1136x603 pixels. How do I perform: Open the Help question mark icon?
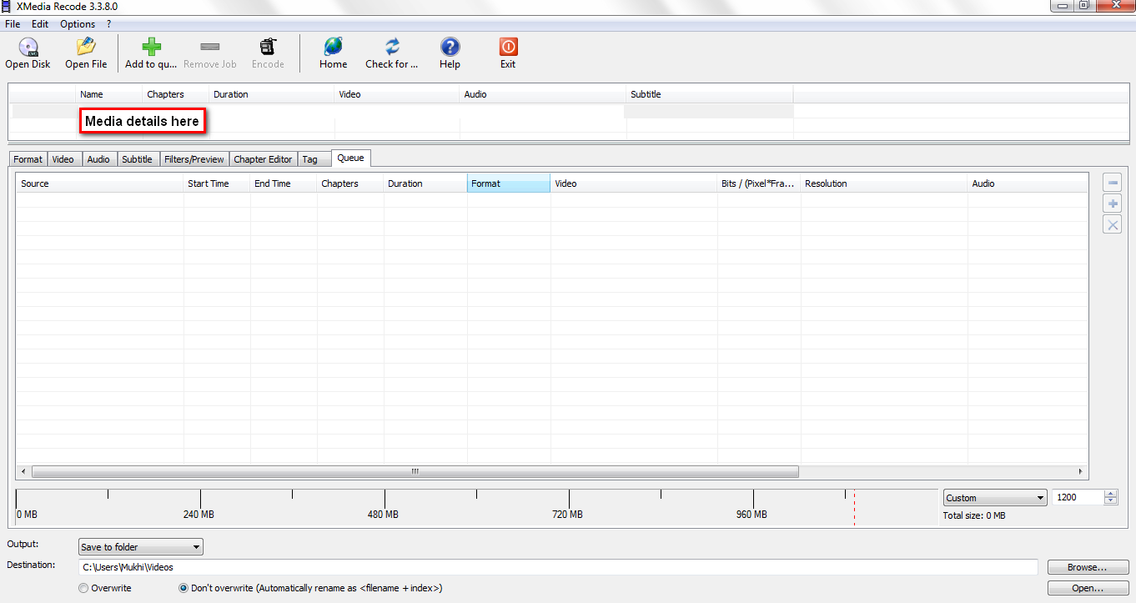click(450, 47)
